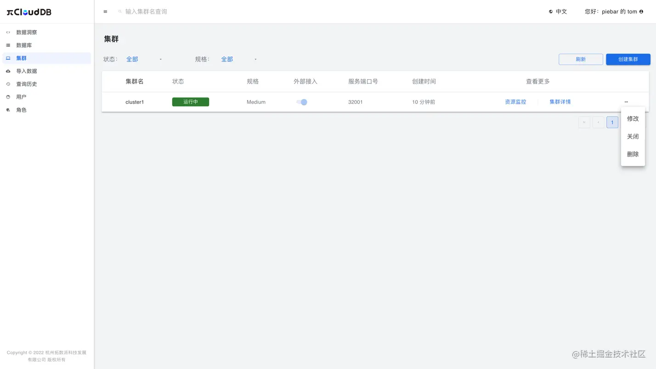
Task: Go to first page pagination button
Action: 584,122
